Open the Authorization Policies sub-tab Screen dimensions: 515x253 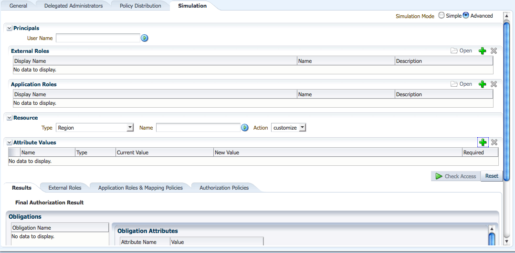(x=224, y=188)
